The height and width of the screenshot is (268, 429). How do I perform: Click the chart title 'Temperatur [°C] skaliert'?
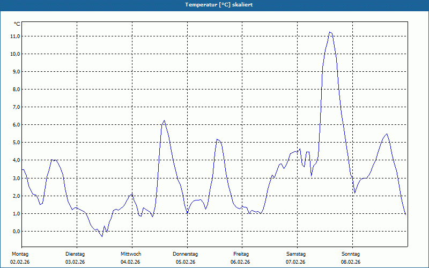(x=218, y=4)
